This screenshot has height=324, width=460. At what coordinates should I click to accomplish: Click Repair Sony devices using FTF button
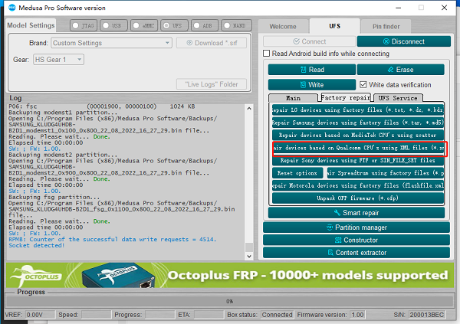pos(358,160)
